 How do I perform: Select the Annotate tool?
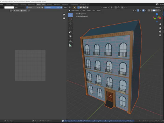tap(70, 41)
